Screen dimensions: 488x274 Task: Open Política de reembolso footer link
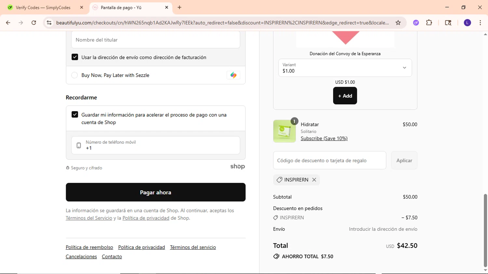coord(89,247)
